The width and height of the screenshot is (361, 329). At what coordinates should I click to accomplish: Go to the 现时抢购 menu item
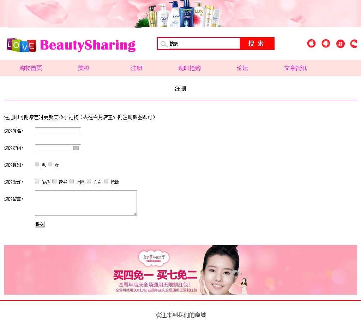pos(189,68)
